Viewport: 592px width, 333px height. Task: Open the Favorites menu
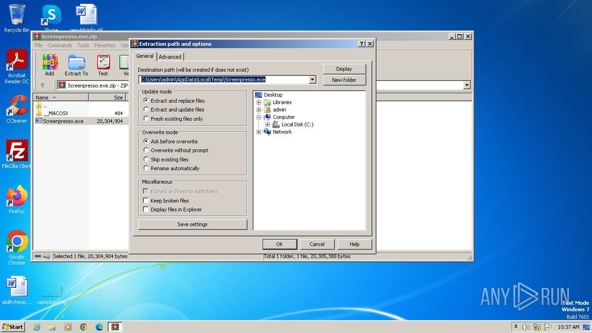[105, 45]
